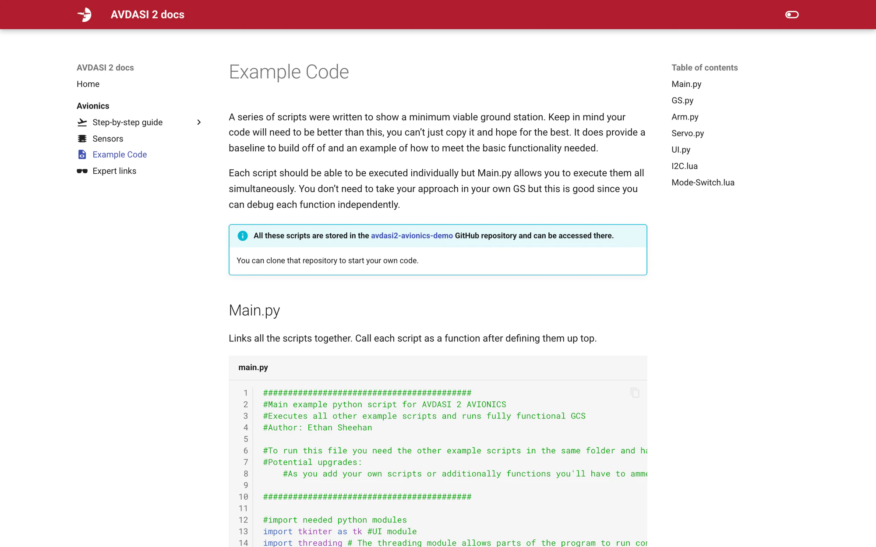This screenshot has height=547, width=876.
Task: Expand the Step-by-step guide chevron
Action: [x=199, y=122]
